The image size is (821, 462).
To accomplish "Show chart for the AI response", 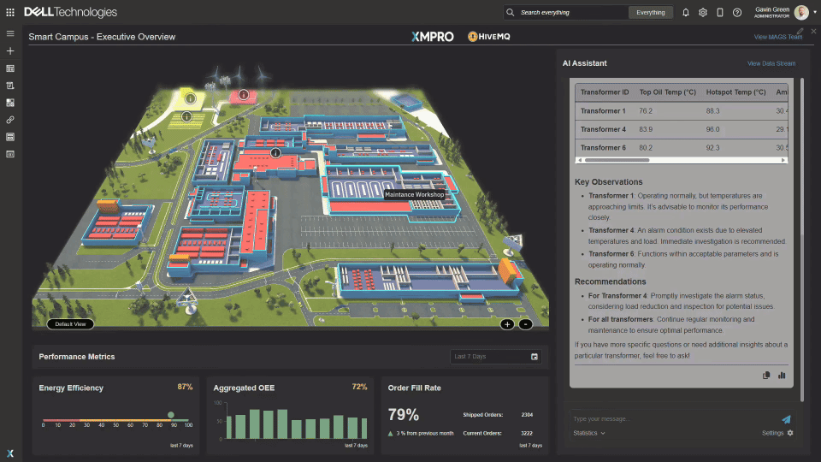I will (x=781, y=375).
